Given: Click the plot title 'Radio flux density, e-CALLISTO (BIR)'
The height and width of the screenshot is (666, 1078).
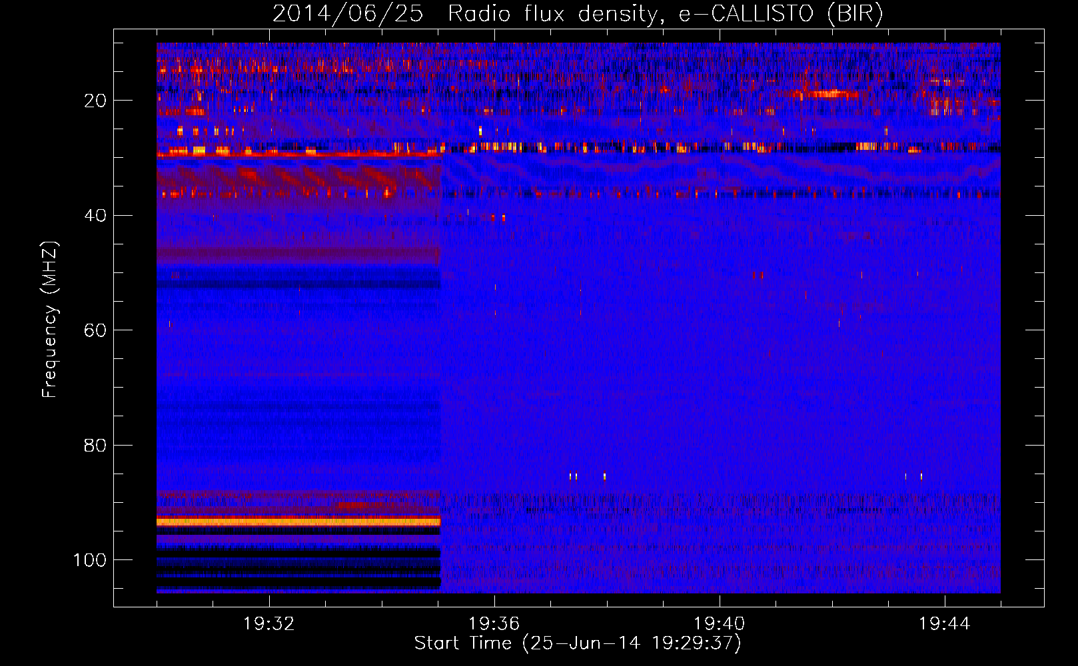Looking at the screenshot, I should point(665,14).
